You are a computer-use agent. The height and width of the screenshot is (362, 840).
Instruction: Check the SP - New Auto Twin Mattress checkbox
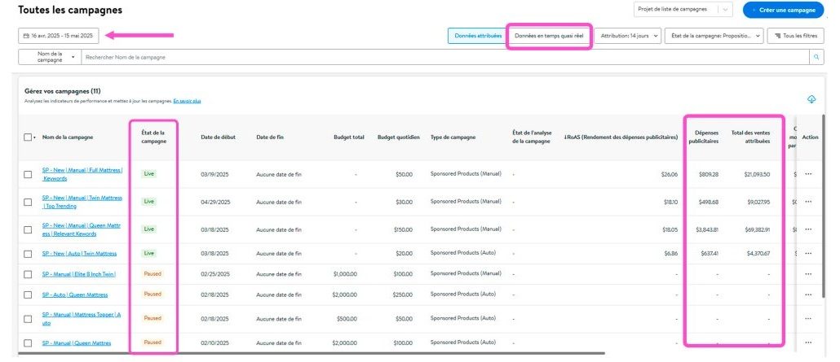pyautogui.click(x=28, y=254)
